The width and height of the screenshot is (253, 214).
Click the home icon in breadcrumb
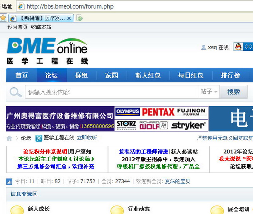[9, 138]
